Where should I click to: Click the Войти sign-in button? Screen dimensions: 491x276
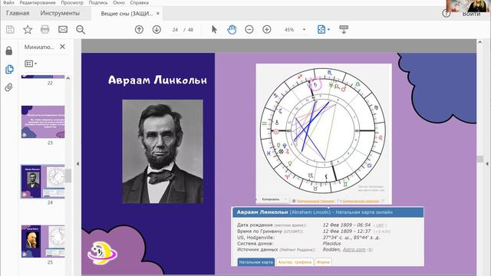point(471,14)
